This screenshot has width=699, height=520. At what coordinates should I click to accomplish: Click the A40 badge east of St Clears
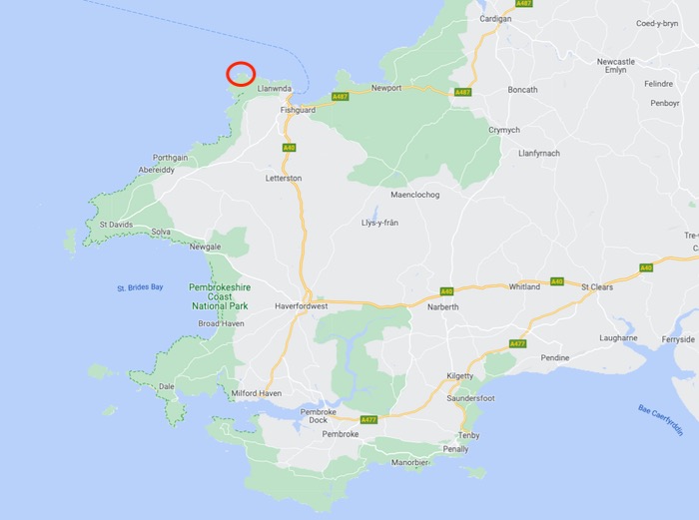(646, 267)
